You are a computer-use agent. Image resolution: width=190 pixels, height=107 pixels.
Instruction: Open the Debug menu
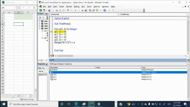tap(77, 7)
